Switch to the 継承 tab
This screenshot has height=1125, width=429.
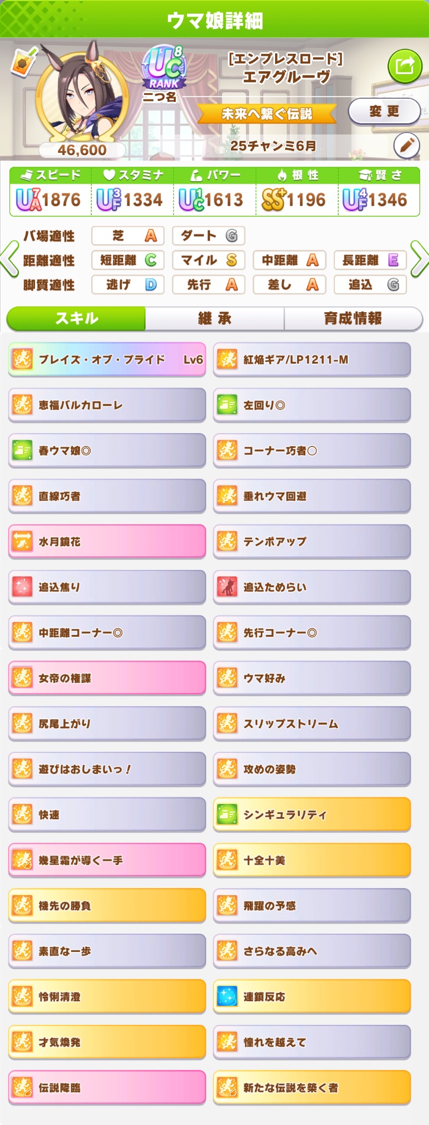215,318
